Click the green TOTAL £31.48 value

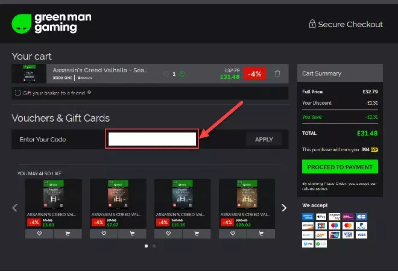tap(367, 133)
